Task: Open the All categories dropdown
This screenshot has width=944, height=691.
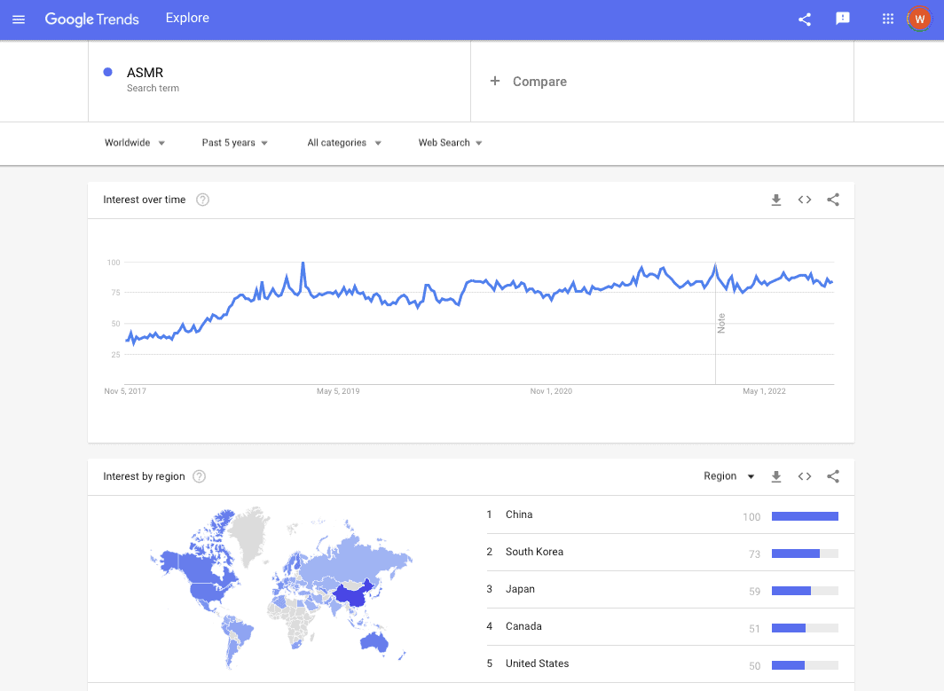Action: click(343, 143)
